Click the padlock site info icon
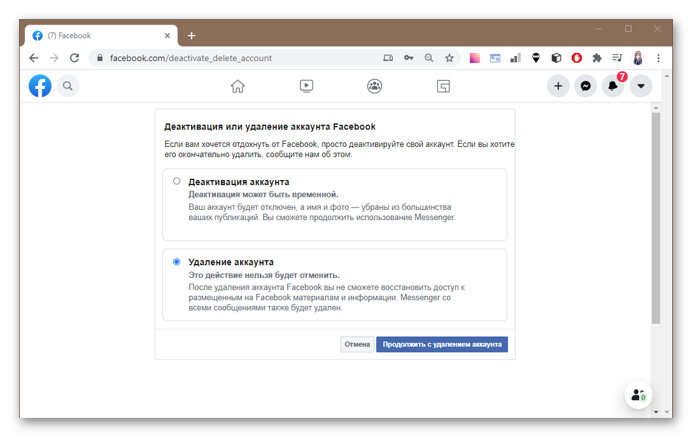 coord(100,58)
